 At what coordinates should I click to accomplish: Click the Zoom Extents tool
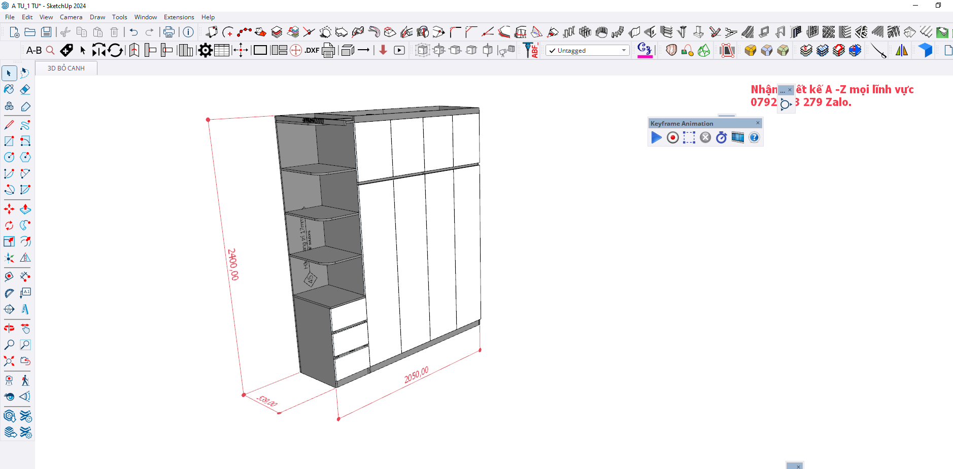click(9, 362)
